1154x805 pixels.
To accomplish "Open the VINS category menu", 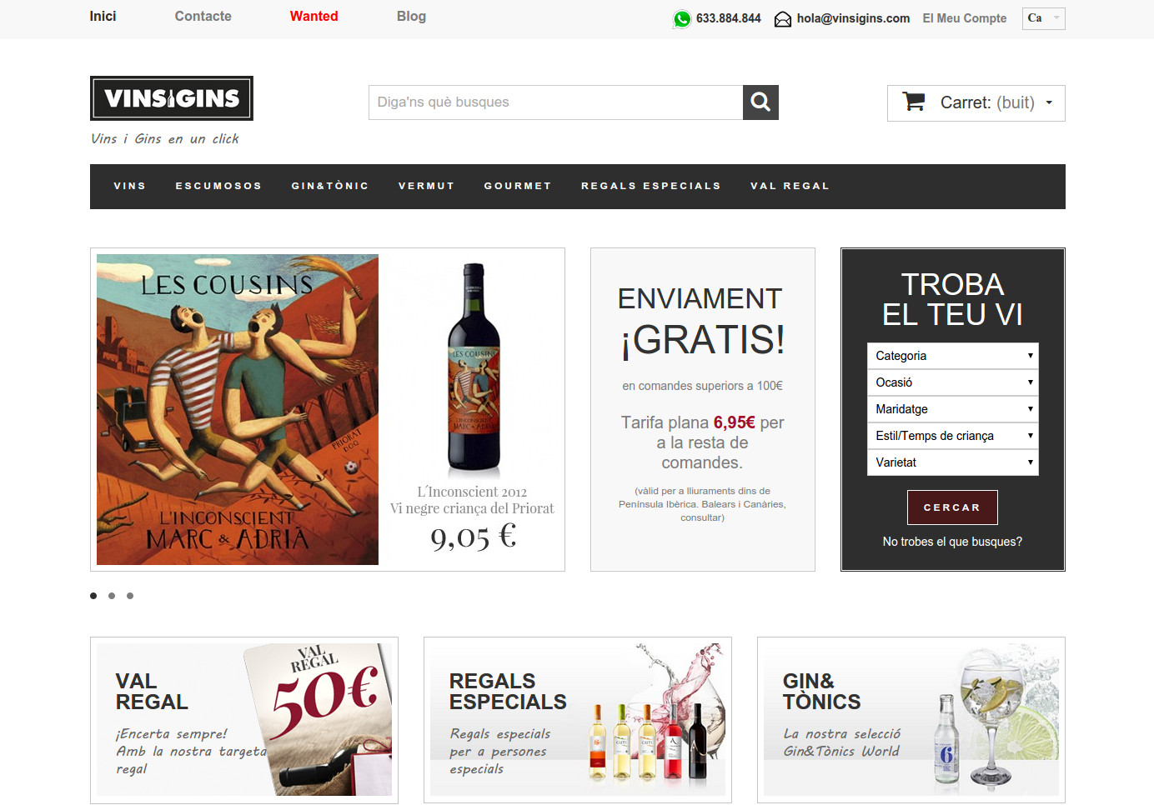I will (130, 186).
